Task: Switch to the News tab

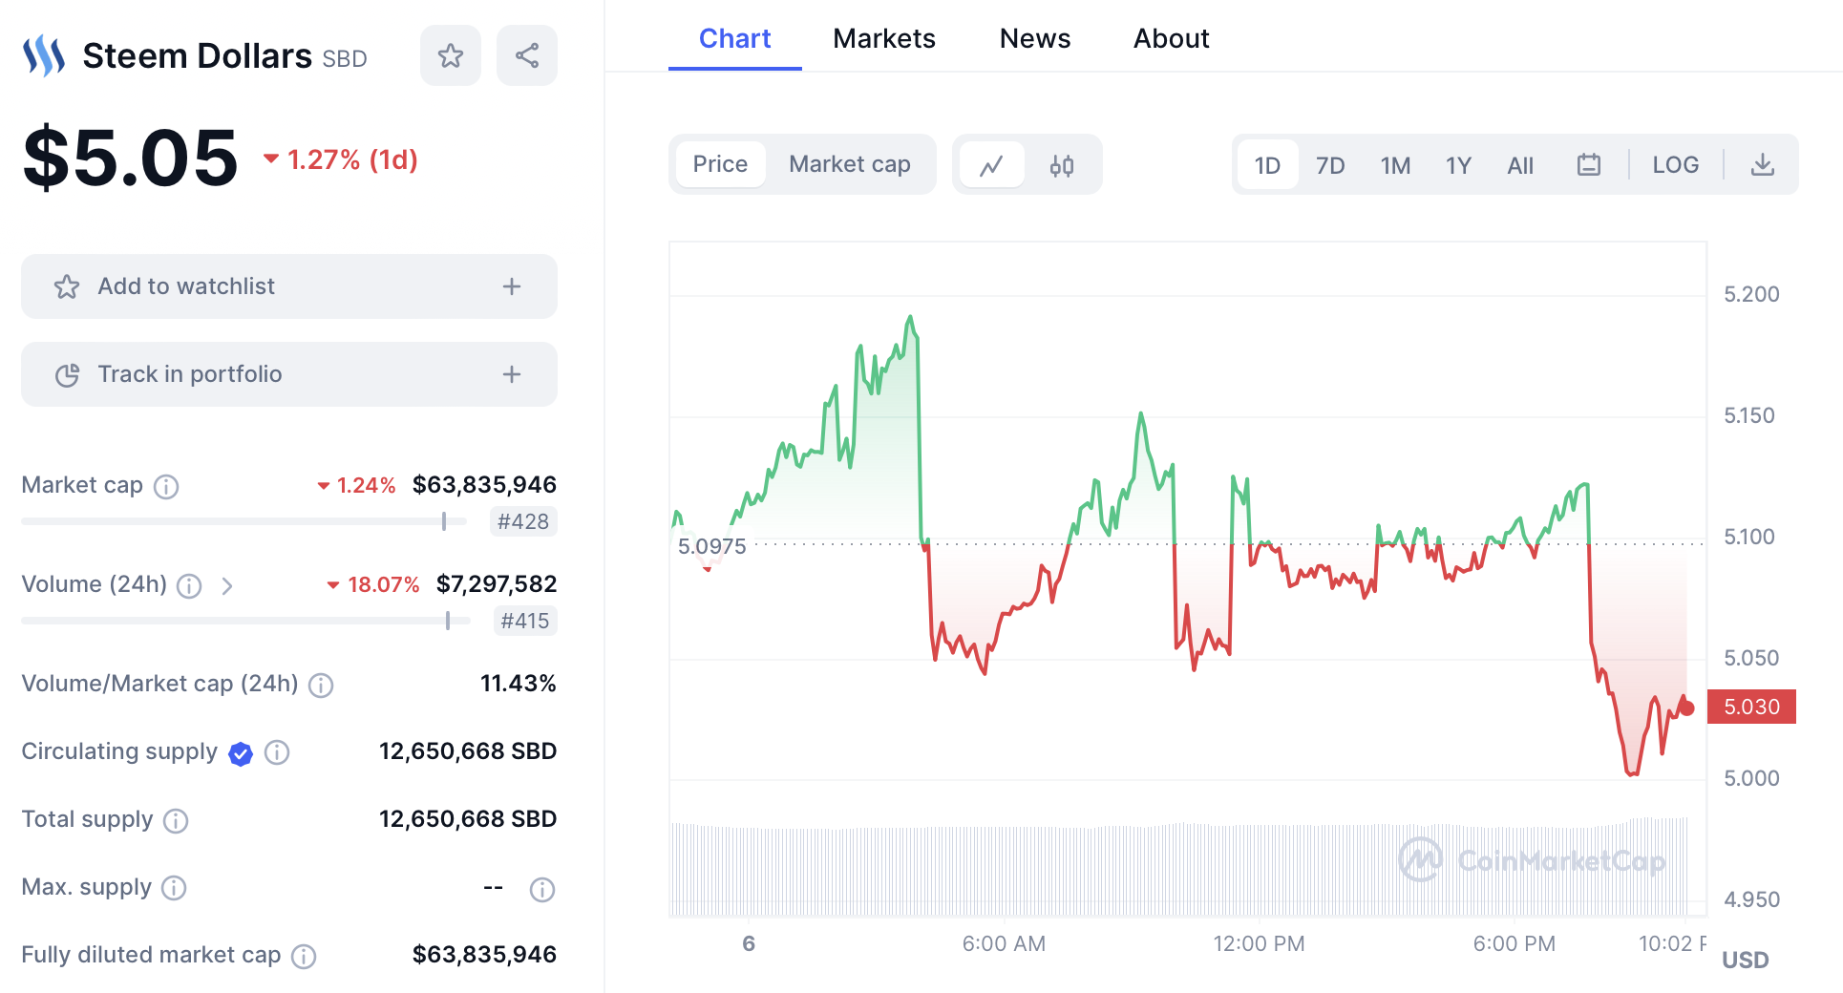Action: [1034, 38]
